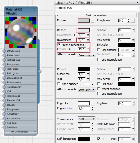
Task: Click the Self-illumination map slot button
Action: click(92, 139)
